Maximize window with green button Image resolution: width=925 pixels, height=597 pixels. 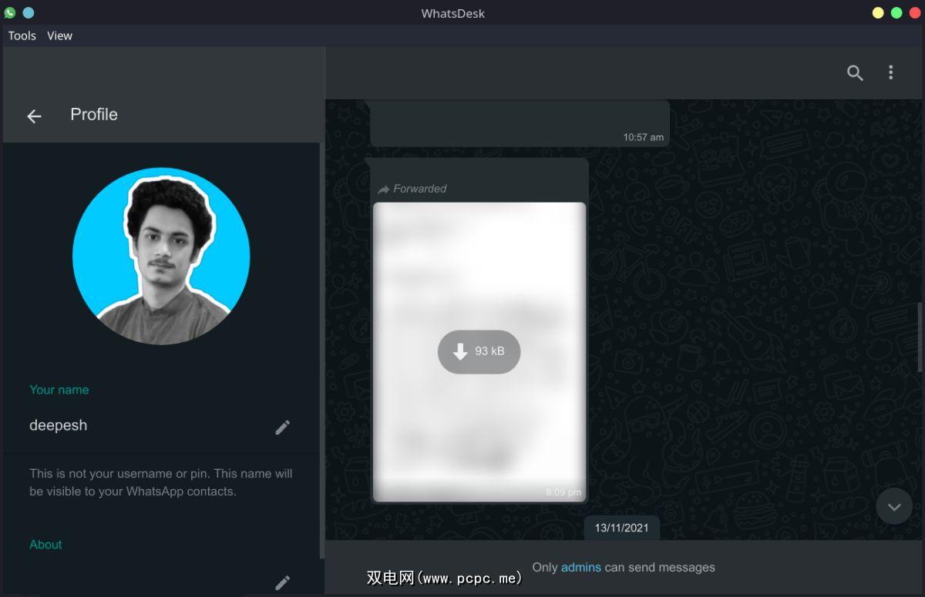(x=896, y=12)
